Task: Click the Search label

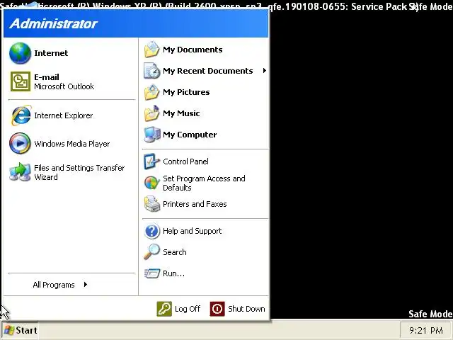Action: point(175,252)
